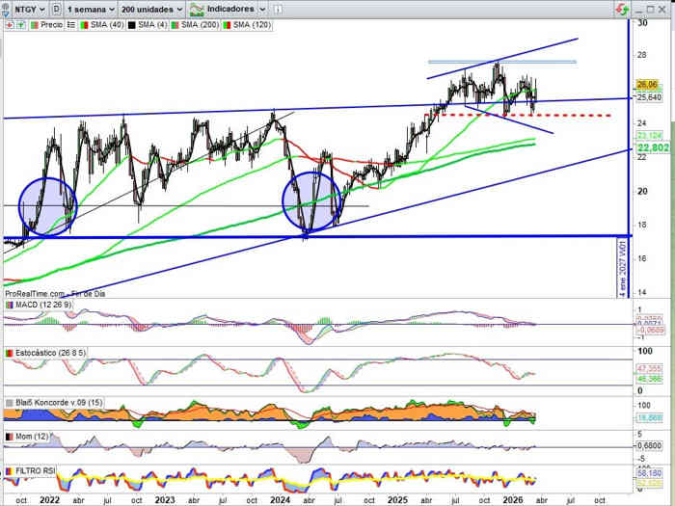Click the green plus icon beside Precio
The image size is (675, 506).
tap(19, 24)
